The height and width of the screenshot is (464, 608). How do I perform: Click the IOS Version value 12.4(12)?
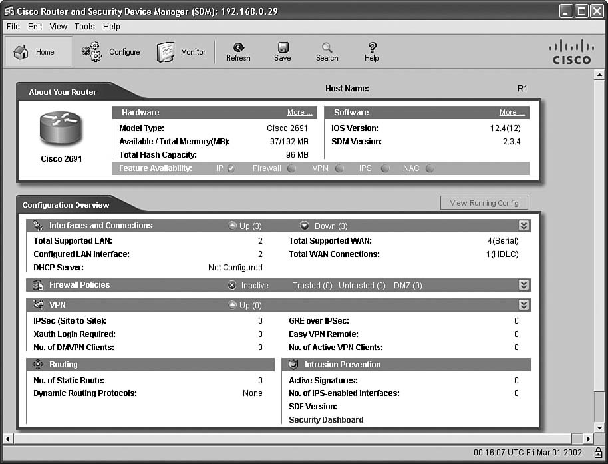(506, 128)
